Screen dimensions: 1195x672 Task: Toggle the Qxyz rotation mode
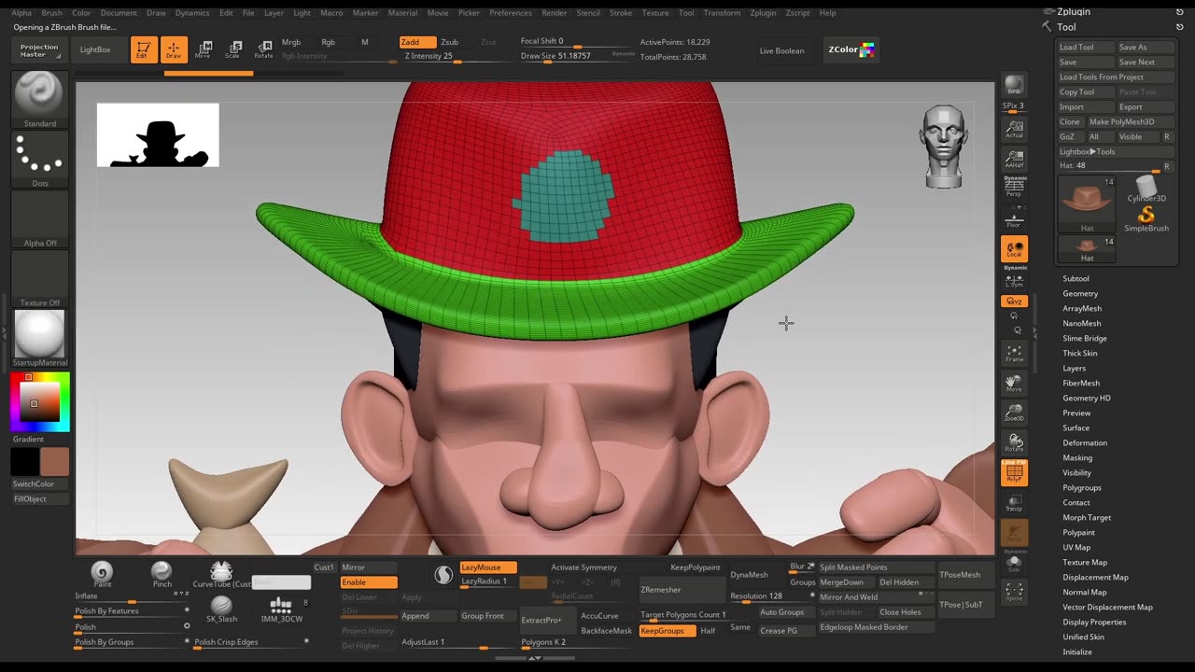tap(1014, 301)
